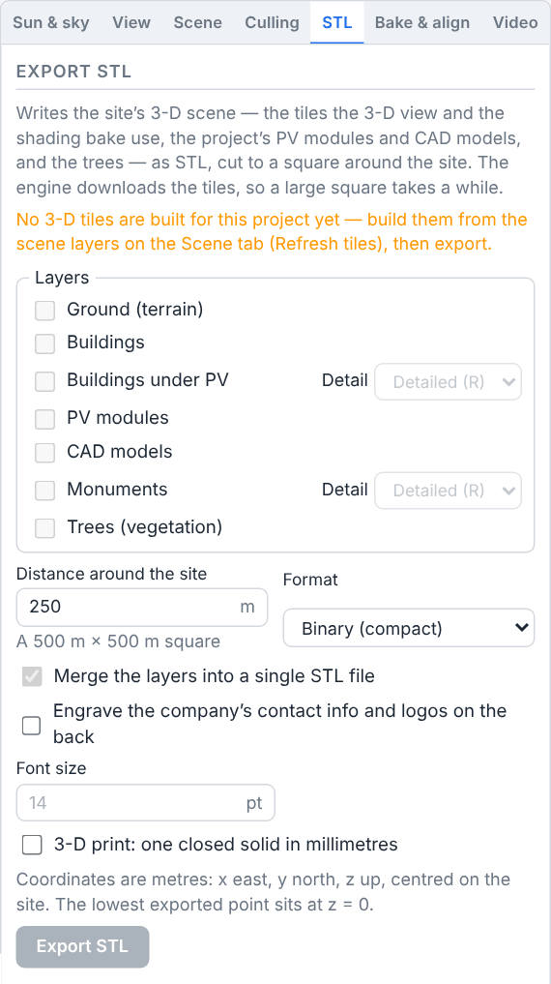The image size is (551, 984).
Task: Open the Scene tab
Action: pos(197,22)
